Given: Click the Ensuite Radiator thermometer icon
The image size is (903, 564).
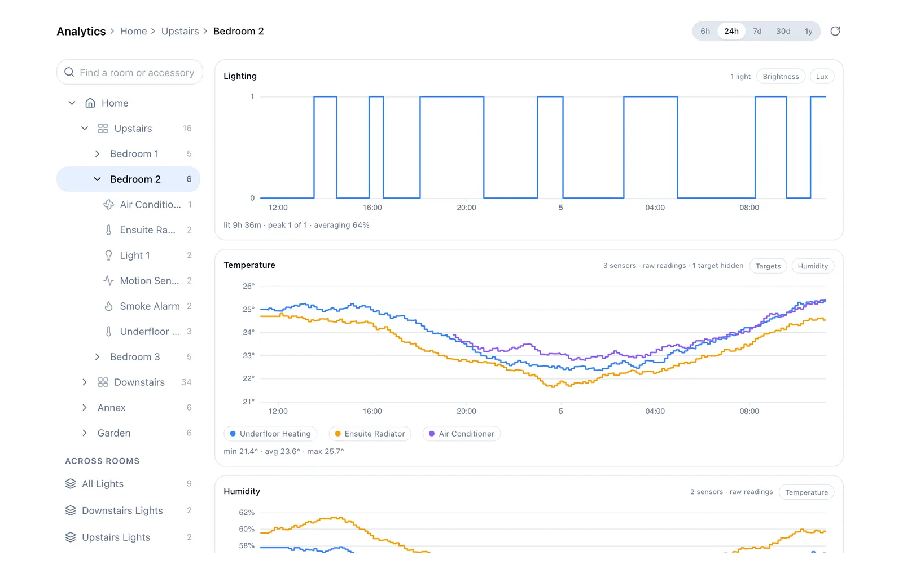Looking at the screenshot, I should pos(108,230).
